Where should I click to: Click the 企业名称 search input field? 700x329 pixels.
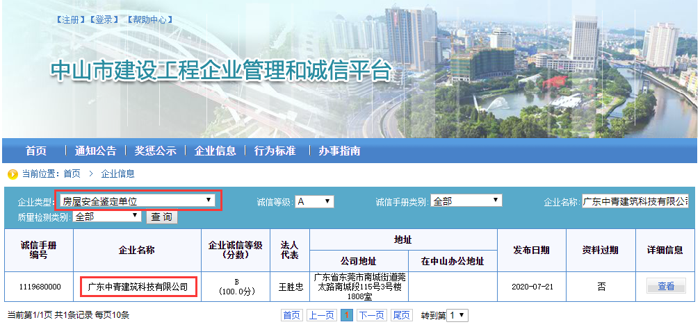pos(635,201)
